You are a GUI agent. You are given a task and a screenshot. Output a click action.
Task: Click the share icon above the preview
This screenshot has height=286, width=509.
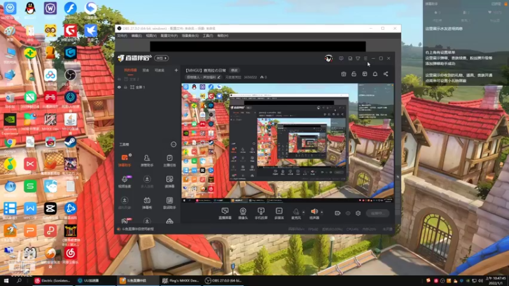coord(386,74)
